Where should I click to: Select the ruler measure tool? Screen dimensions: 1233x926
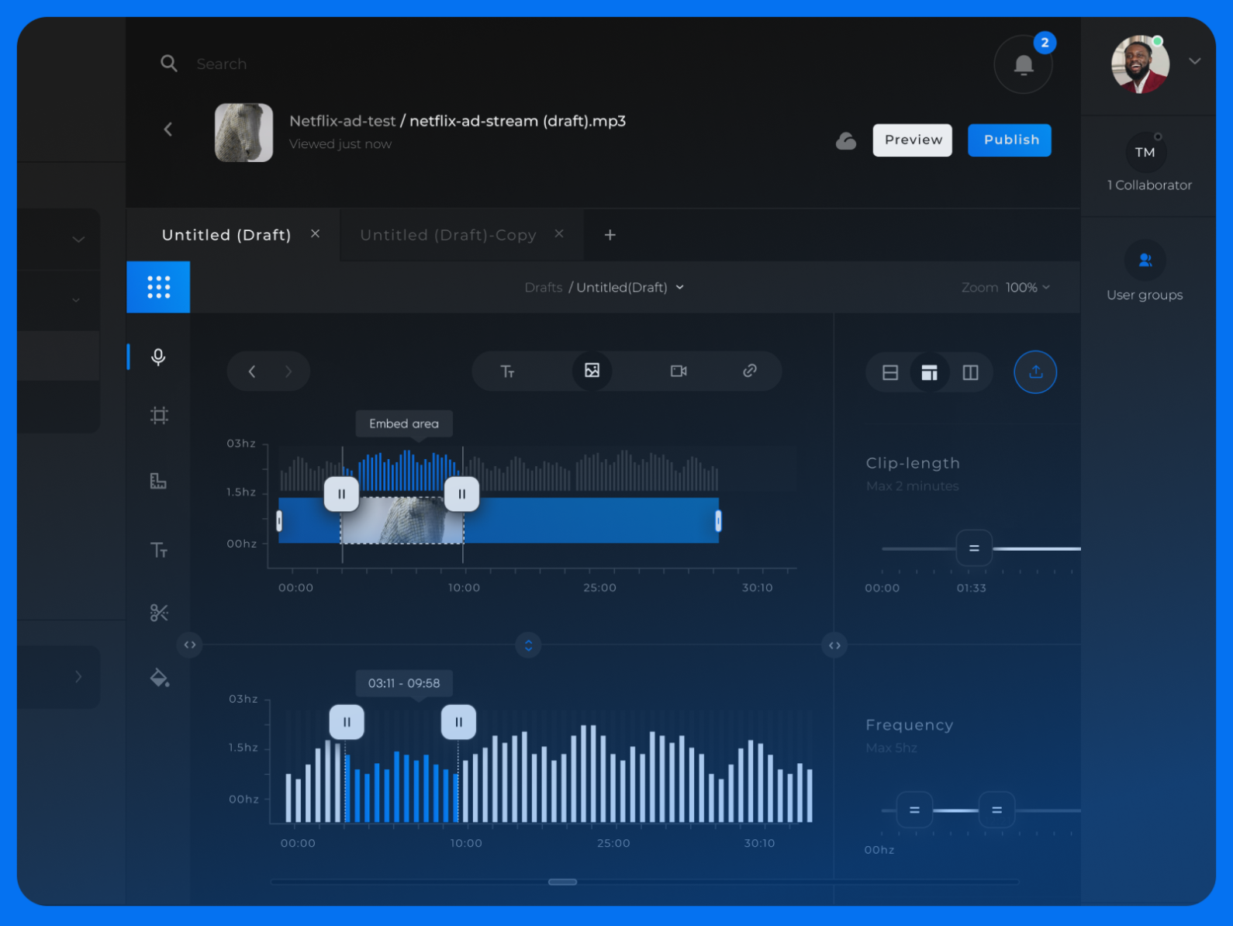[158, 481]
